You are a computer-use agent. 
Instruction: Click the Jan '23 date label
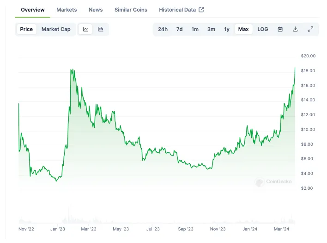tap(58, 229)
